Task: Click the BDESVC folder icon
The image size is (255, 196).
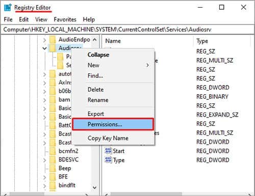Action: point(53,160)
